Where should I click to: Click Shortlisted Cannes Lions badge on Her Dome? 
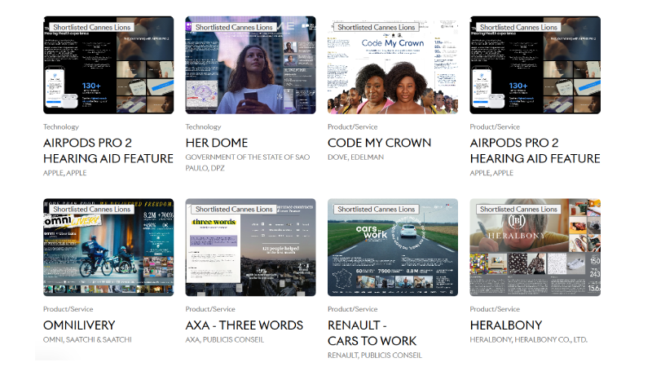point(234,27)
